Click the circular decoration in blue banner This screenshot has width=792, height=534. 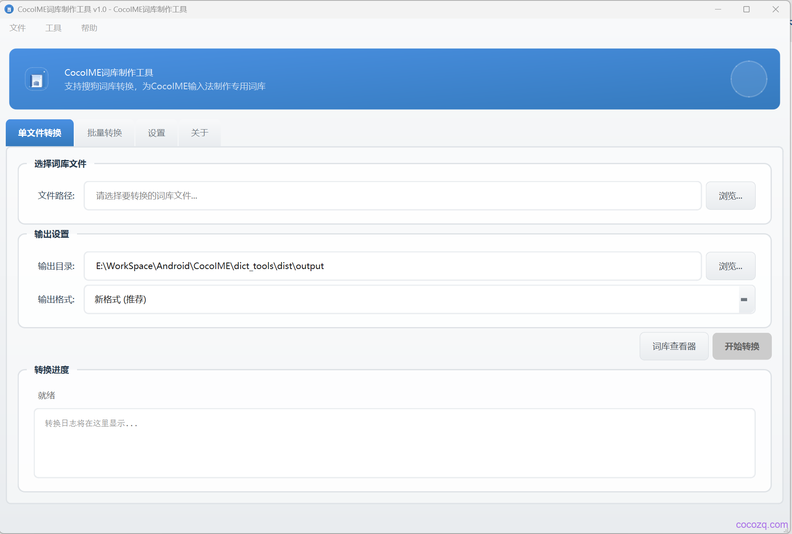748,79
